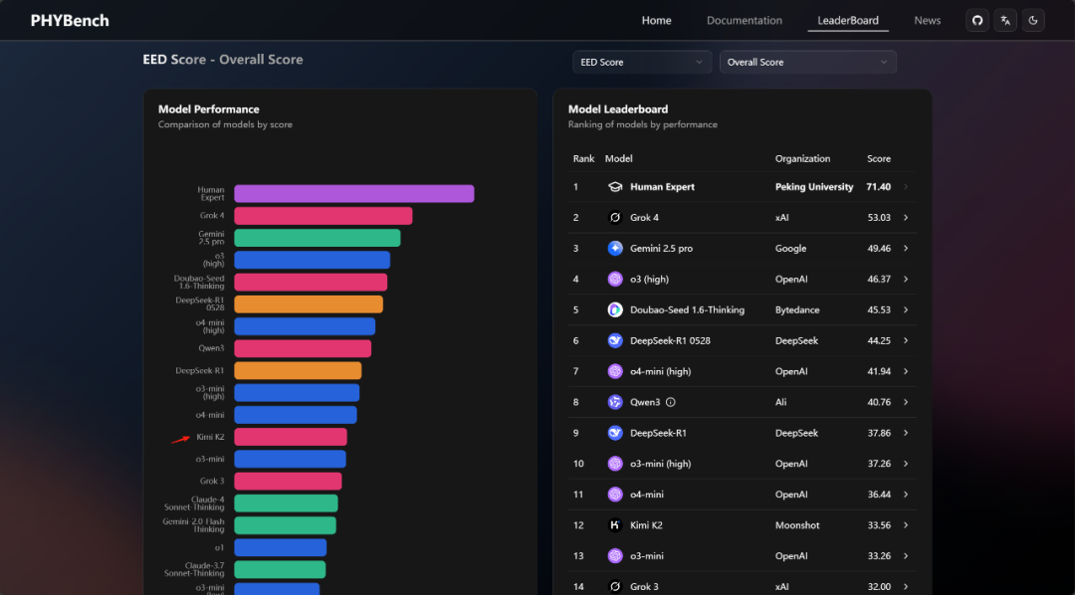Click the Qwen3 info icon
The width and height of the screenshot is (1075, 595).
pos(670,402)
